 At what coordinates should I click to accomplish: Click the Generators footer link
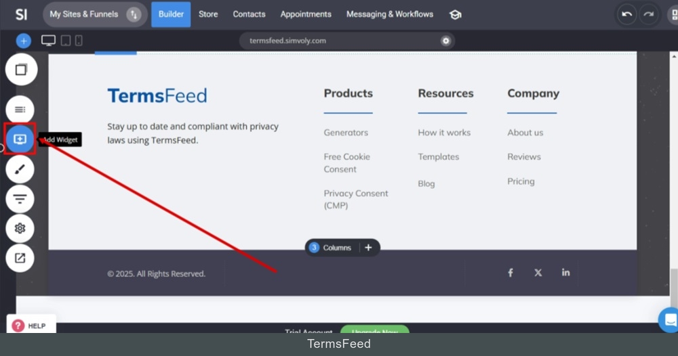click(346, 133)
